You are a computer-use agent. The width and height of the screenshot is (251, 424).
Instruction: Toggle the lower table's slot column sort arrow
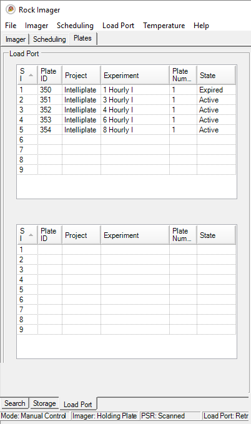(31, 235)
